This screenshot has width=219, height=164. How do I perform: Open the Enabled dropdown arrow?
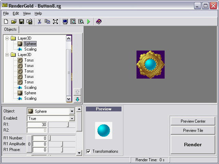(x=72, y=119)
